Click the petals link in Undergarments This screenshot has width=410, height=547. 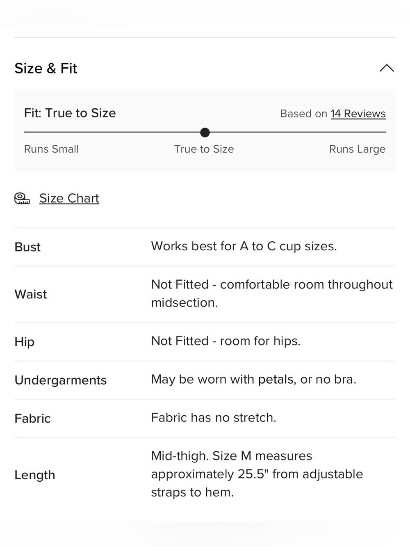coord(276,380)
